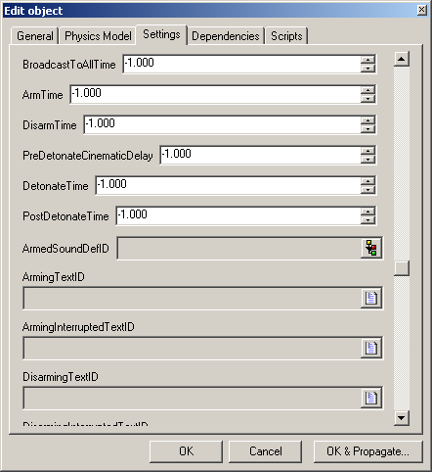Decrease PostDetonateTime with the down arrow

click(367, 220)
